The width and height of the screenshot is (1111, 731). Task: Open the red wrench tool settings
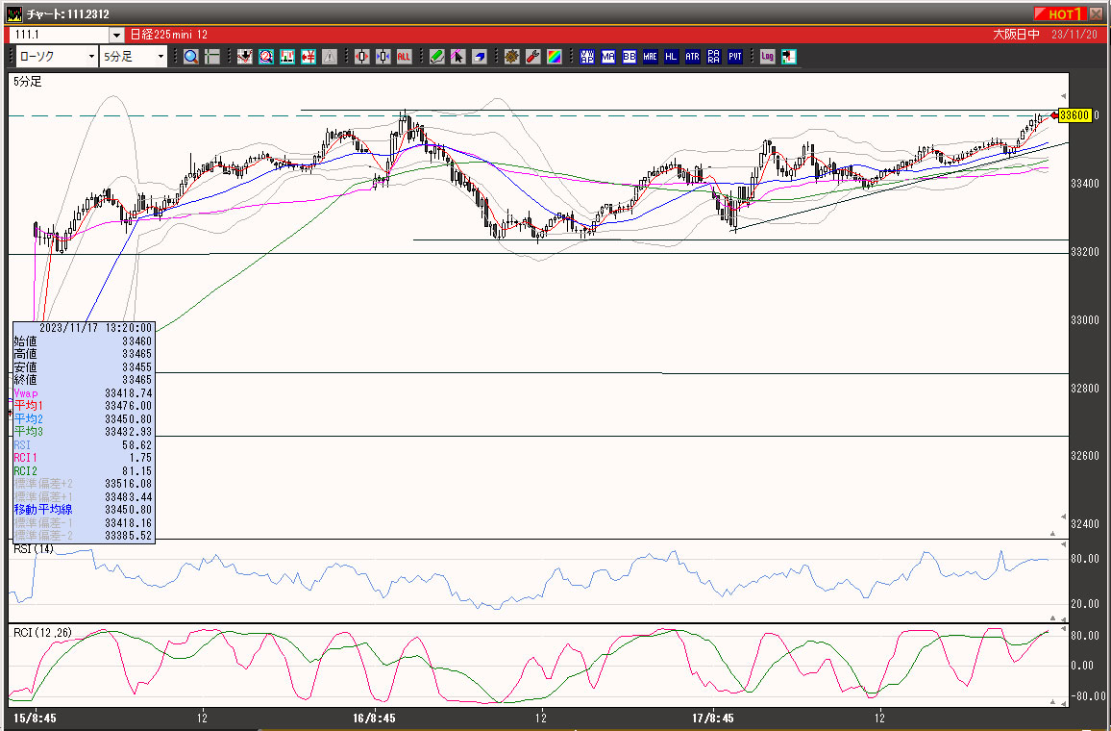tap(532, 57)
